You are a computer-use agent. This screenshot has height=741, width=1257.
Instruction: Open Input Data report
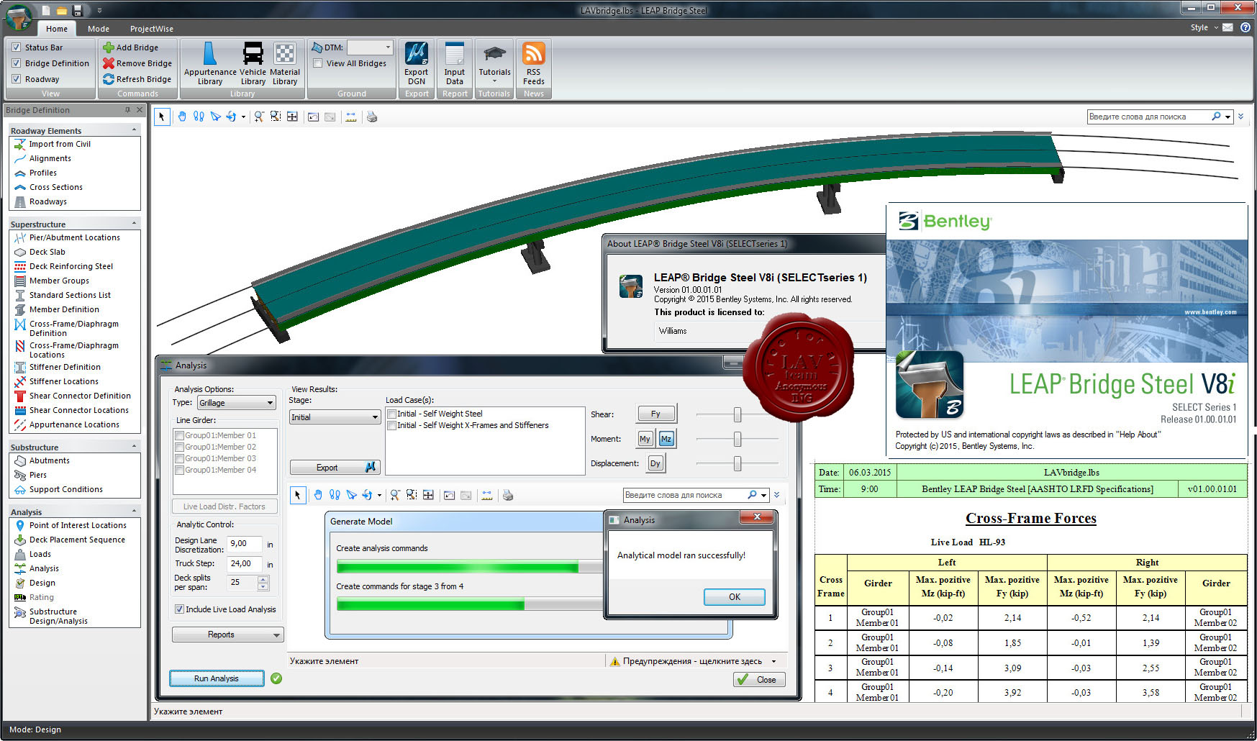[x=454, y=63]
